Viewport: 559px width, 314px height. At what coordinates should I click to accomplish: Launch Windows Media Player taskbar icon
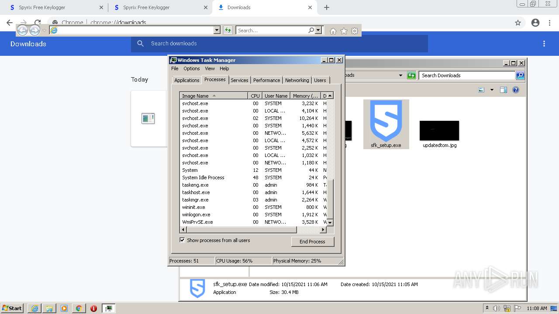click(64, 308)
